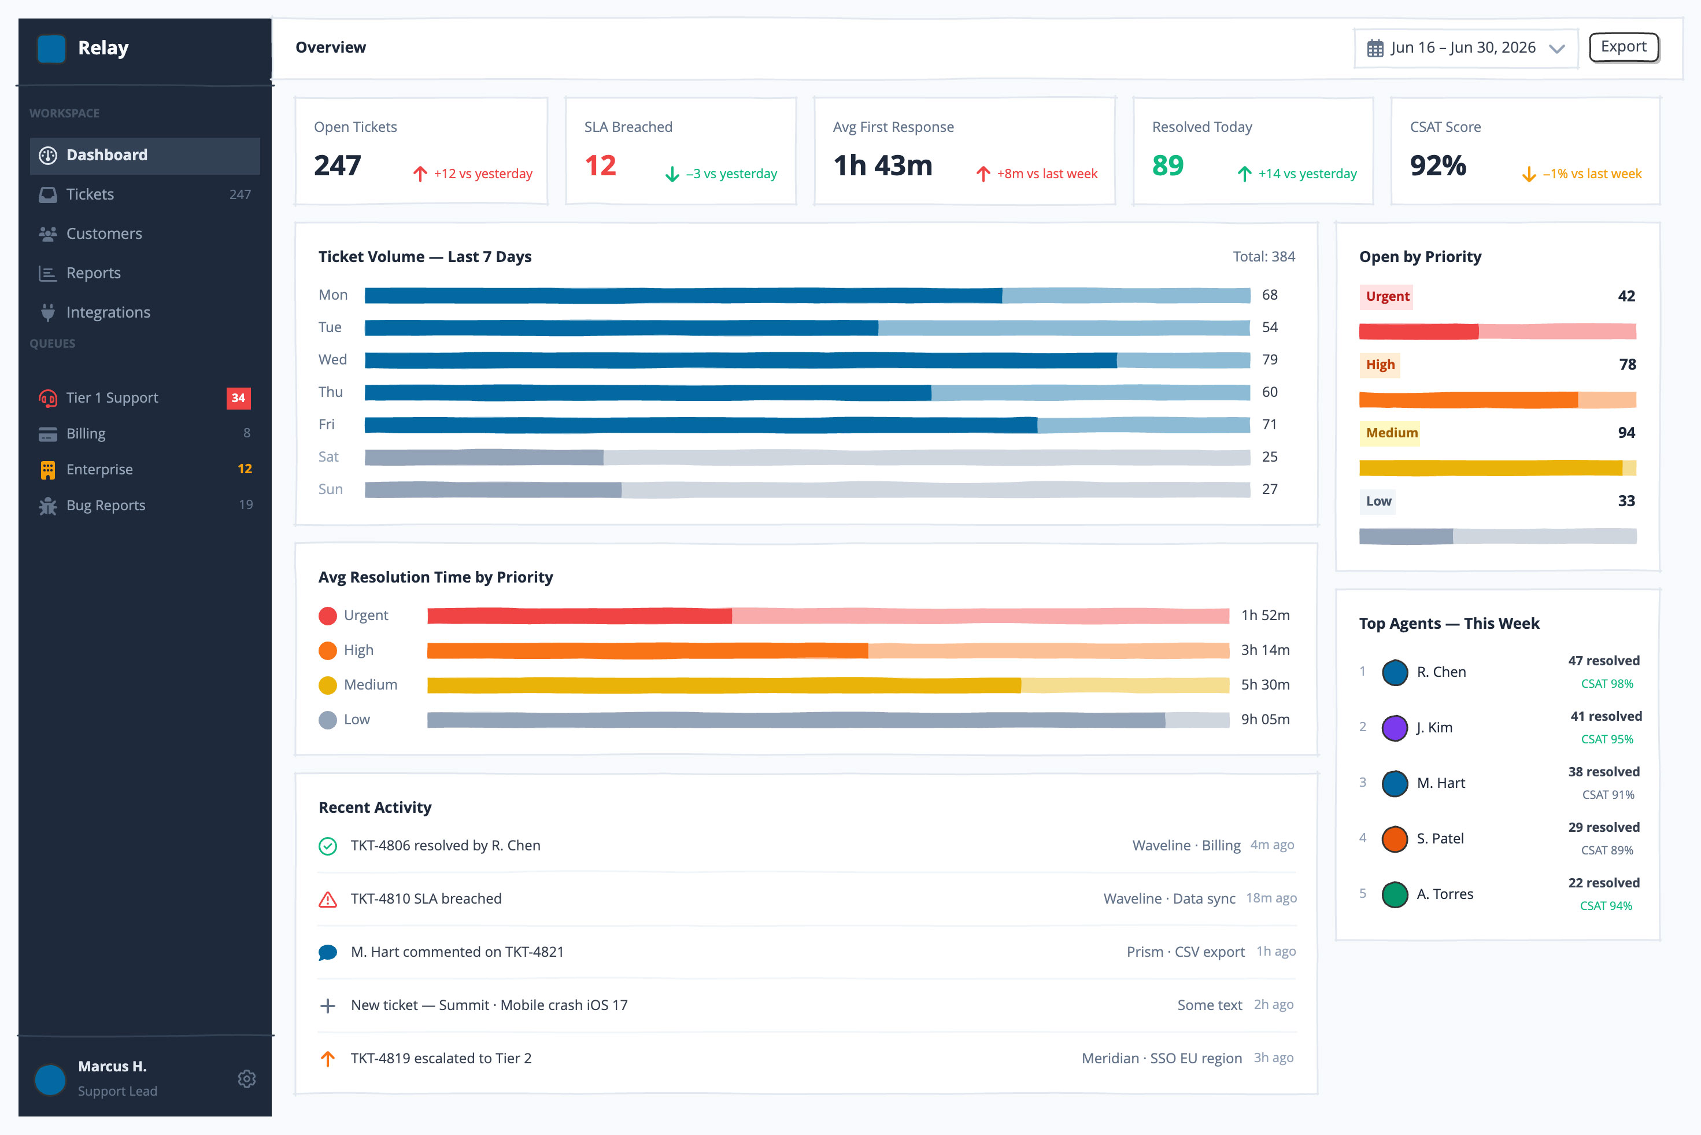Click the Tier 1 Support headset icon
1701x1135 pixels.
click(x=48, y=397)
